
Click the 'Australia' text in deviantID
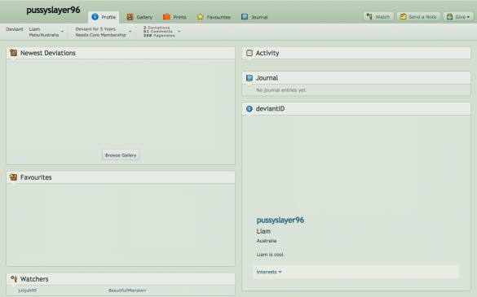pos(267,241)
